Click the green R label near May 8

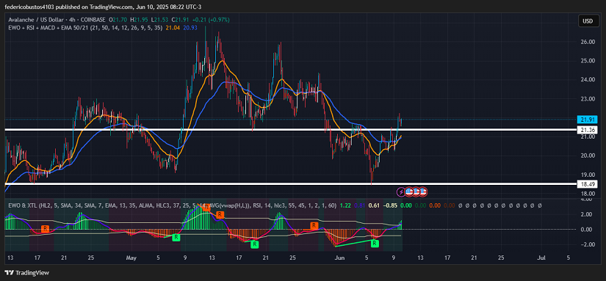176,238
